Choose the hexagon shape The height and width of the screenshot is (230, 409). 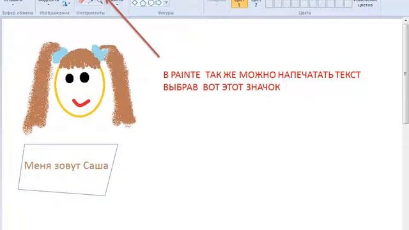pyautogui.click(x=151, y=3)
